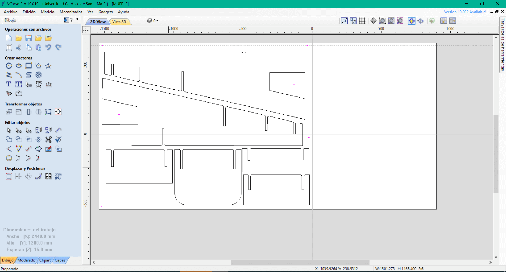Select the Draw Polygon tool
506x272 pixels.
coord(38,66)
